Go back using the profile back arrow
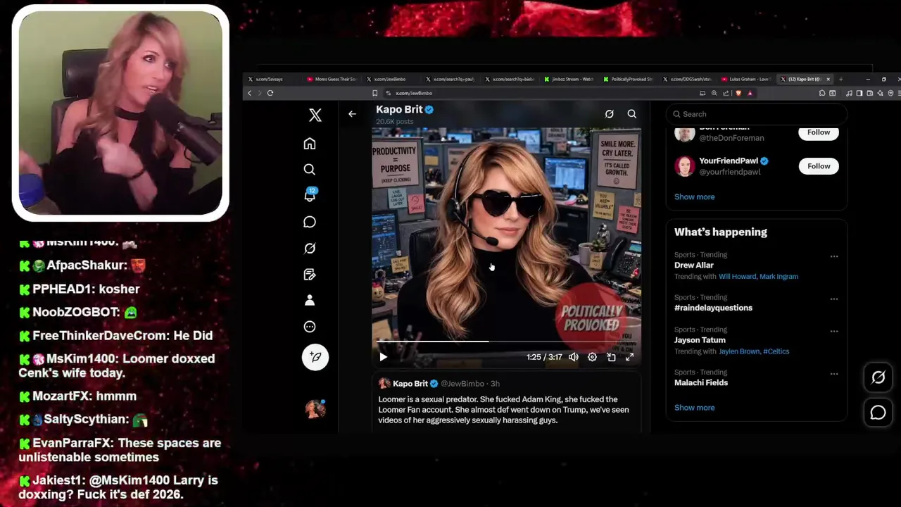This screenshot has width=901, height=507. click(x=352, y=114)
